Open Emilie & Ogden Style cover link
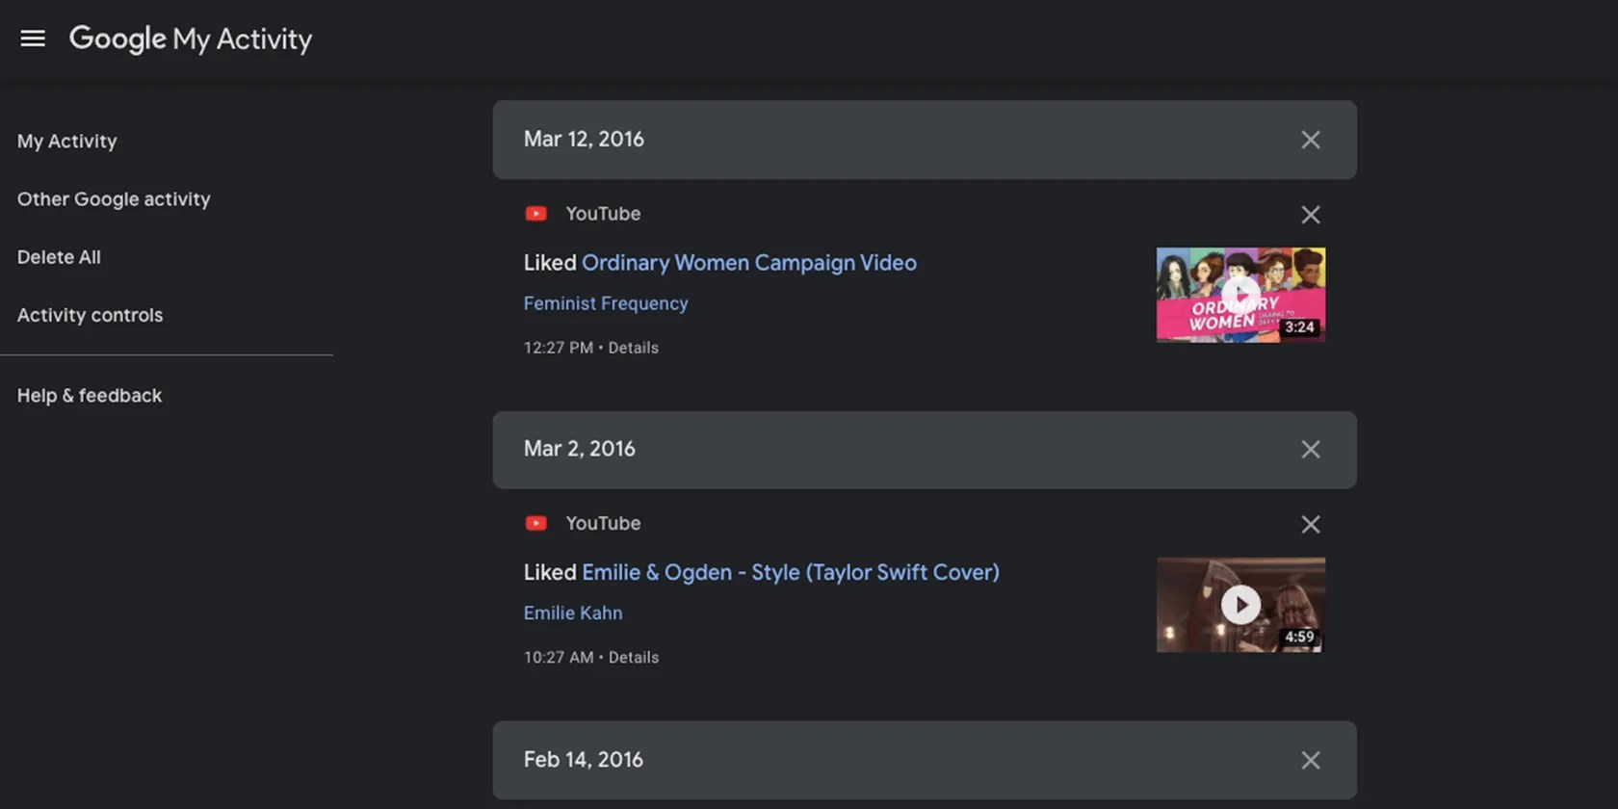 pos(791,572)
